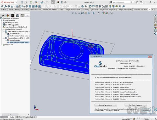The image size is (157, 120).
Task: Open the Help question mark icon
Action: (x=141, y=2)
